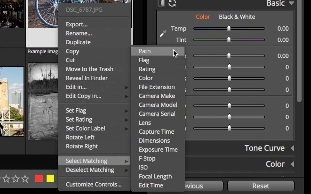Select the Color treatment mode

point(203,17)
